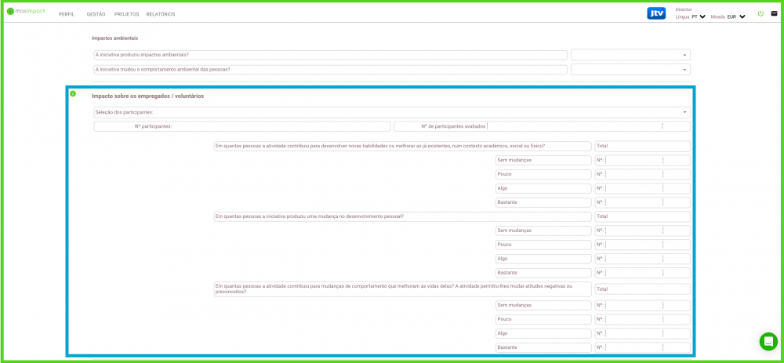Open the GESTÃO menu
This screenshot has width=784, height=363.
pyautogui.click(x=96, y=14)
